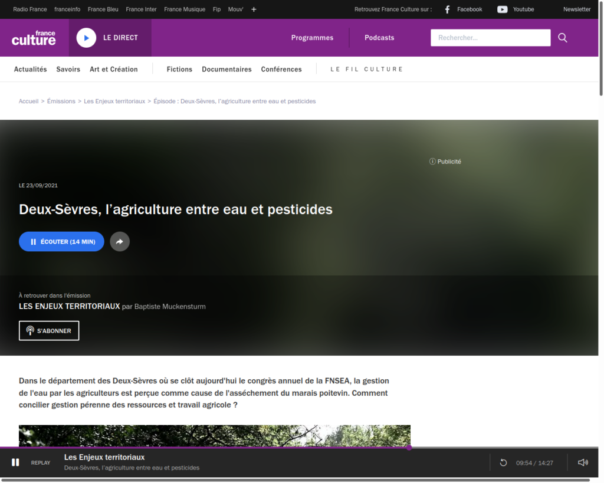This screenshot has width=604, height=483.
Task: Open the France Culture Youtube channel
Action: pos(516,9)
